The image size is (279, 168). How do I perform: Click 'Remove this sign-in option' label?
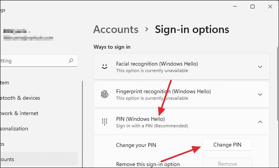148,164
